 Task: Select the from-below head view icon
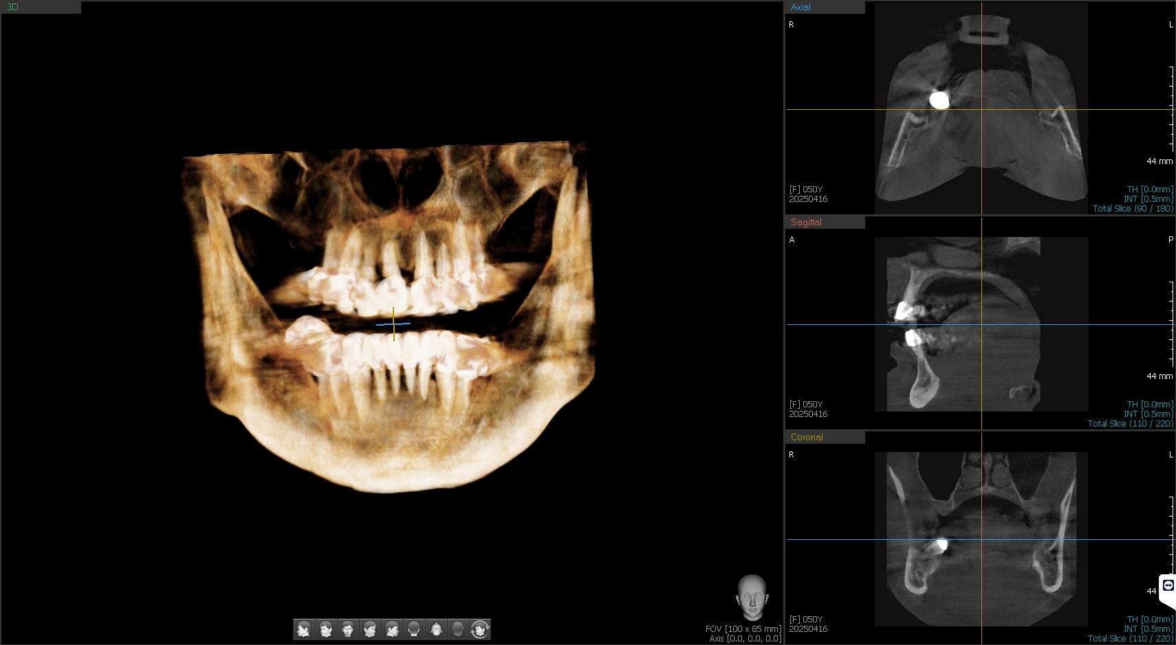pos(436,629)
